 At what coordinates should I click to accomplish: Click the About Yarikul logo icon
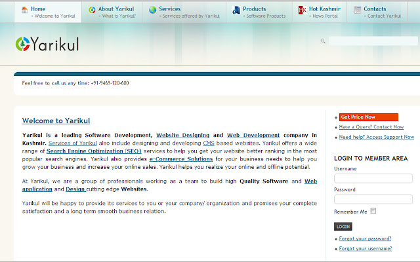[92, 10]
